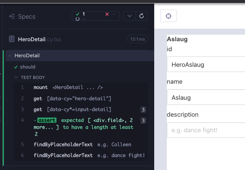Select the get hero-detail command log
The image size is (245, 170).
81,98
